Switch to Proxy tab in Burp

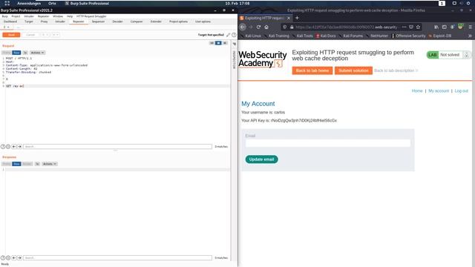(44, 22)
